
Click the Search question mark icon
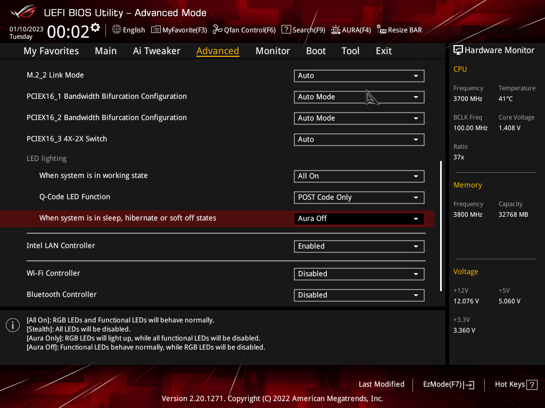point(286,30)
